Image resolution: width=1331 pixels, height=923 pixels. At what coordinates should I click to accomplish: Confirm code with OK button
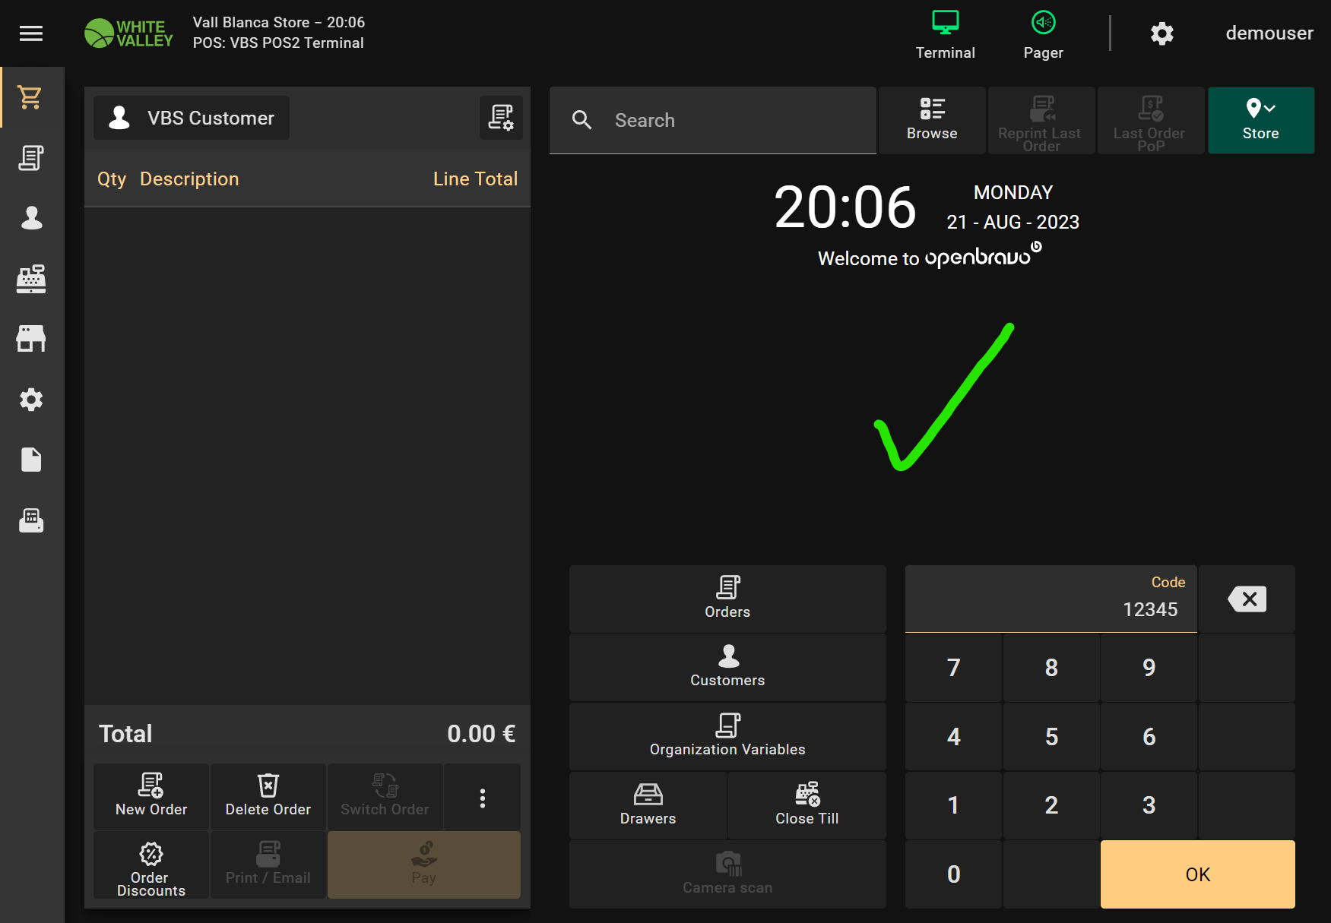(x=1198, y=874)
